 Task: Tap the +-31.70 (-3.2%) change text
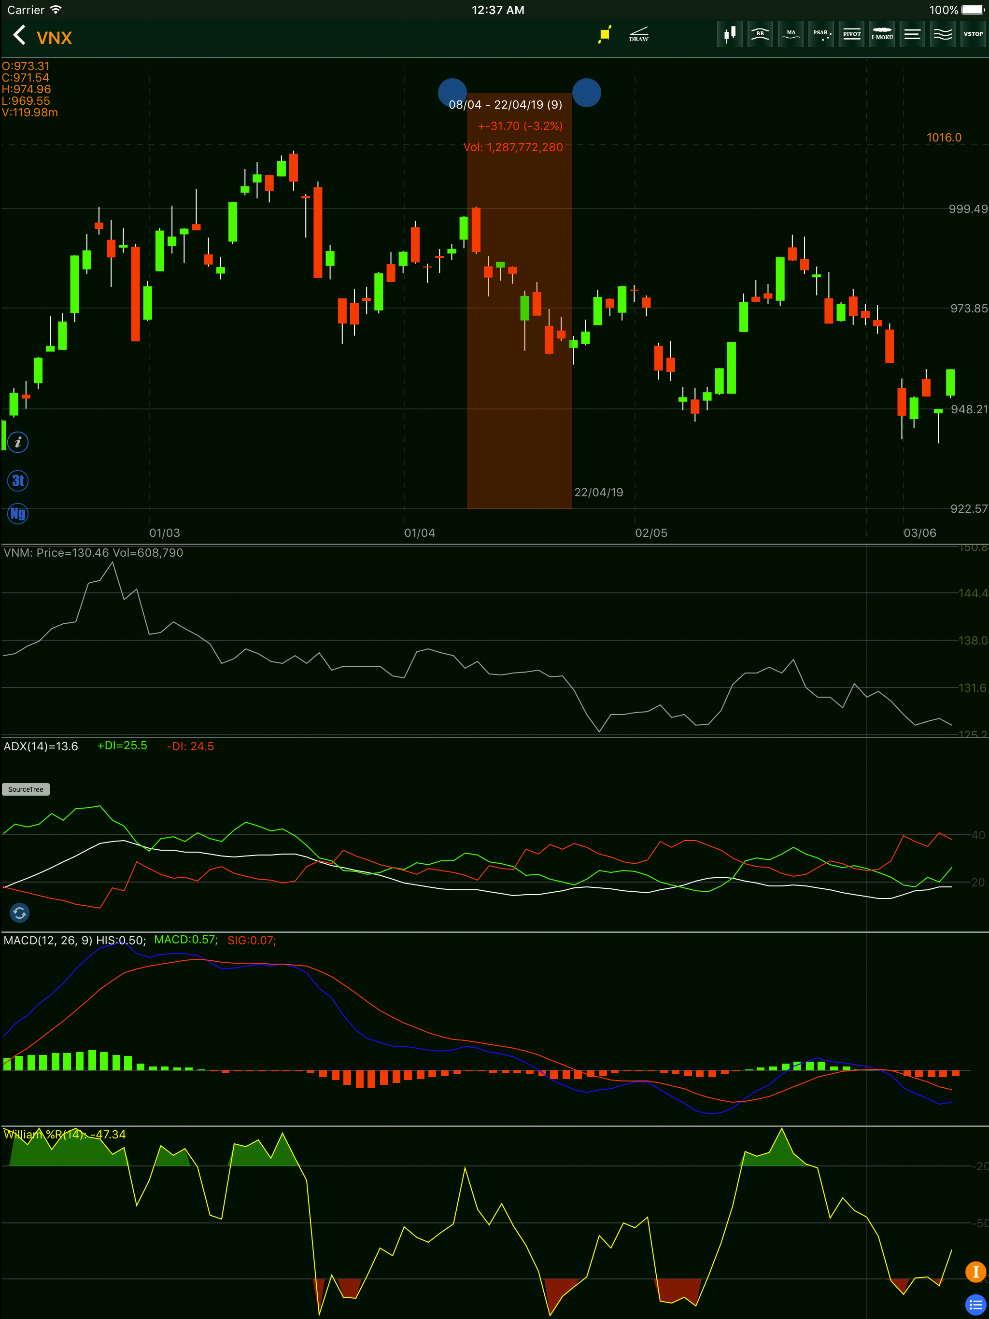click(x=520, y=126)
